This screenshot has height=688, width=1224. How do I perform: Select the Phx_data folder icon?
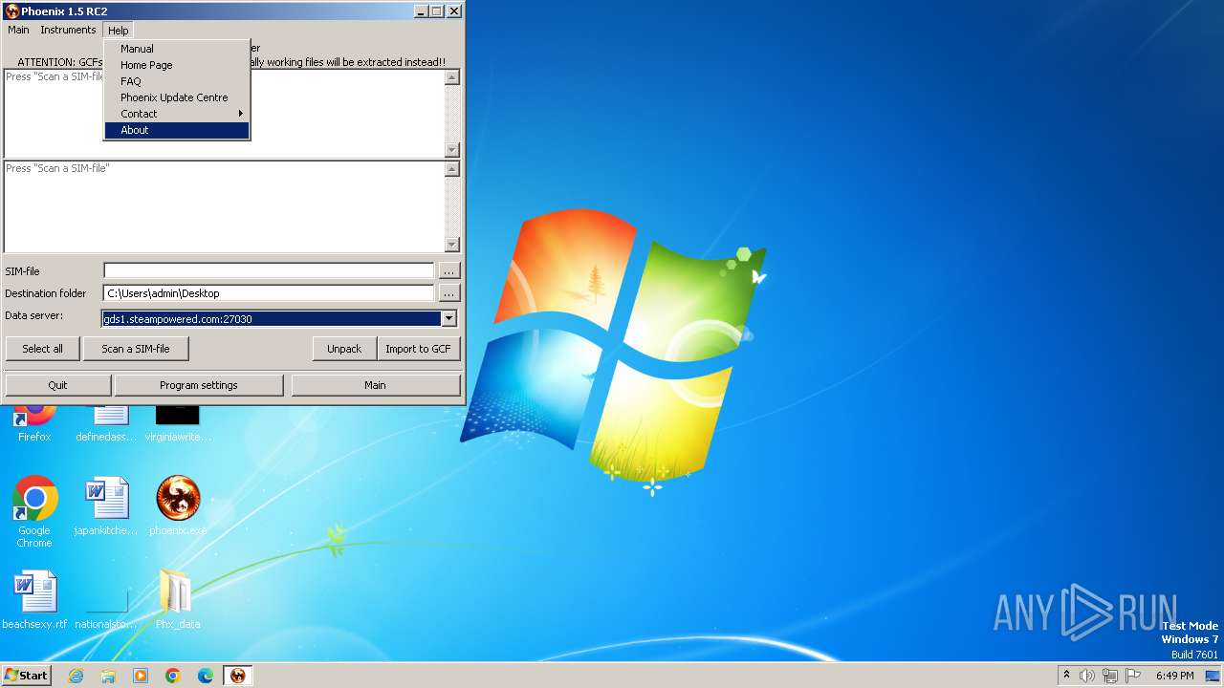[178, 600]
